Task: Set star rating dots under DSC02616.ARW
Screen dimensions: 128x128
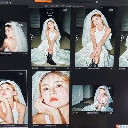Action: 19,53
